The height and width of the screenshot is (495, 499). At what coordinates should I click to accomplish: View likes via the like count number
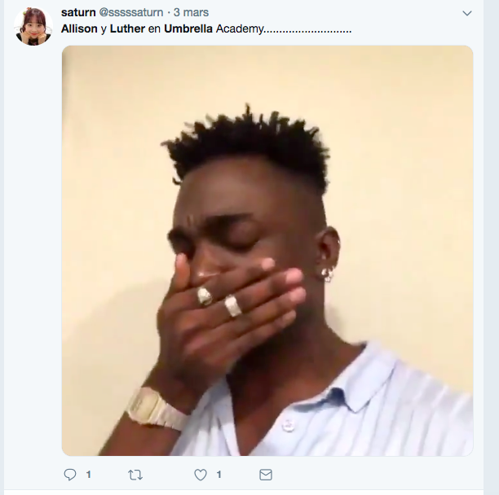coord(219,475)
